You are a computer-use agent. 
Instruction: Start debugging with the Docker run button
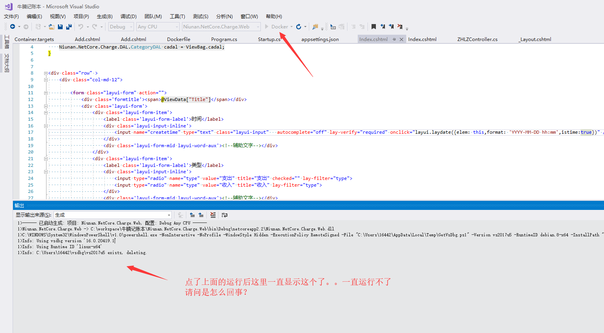pos(277,26)
